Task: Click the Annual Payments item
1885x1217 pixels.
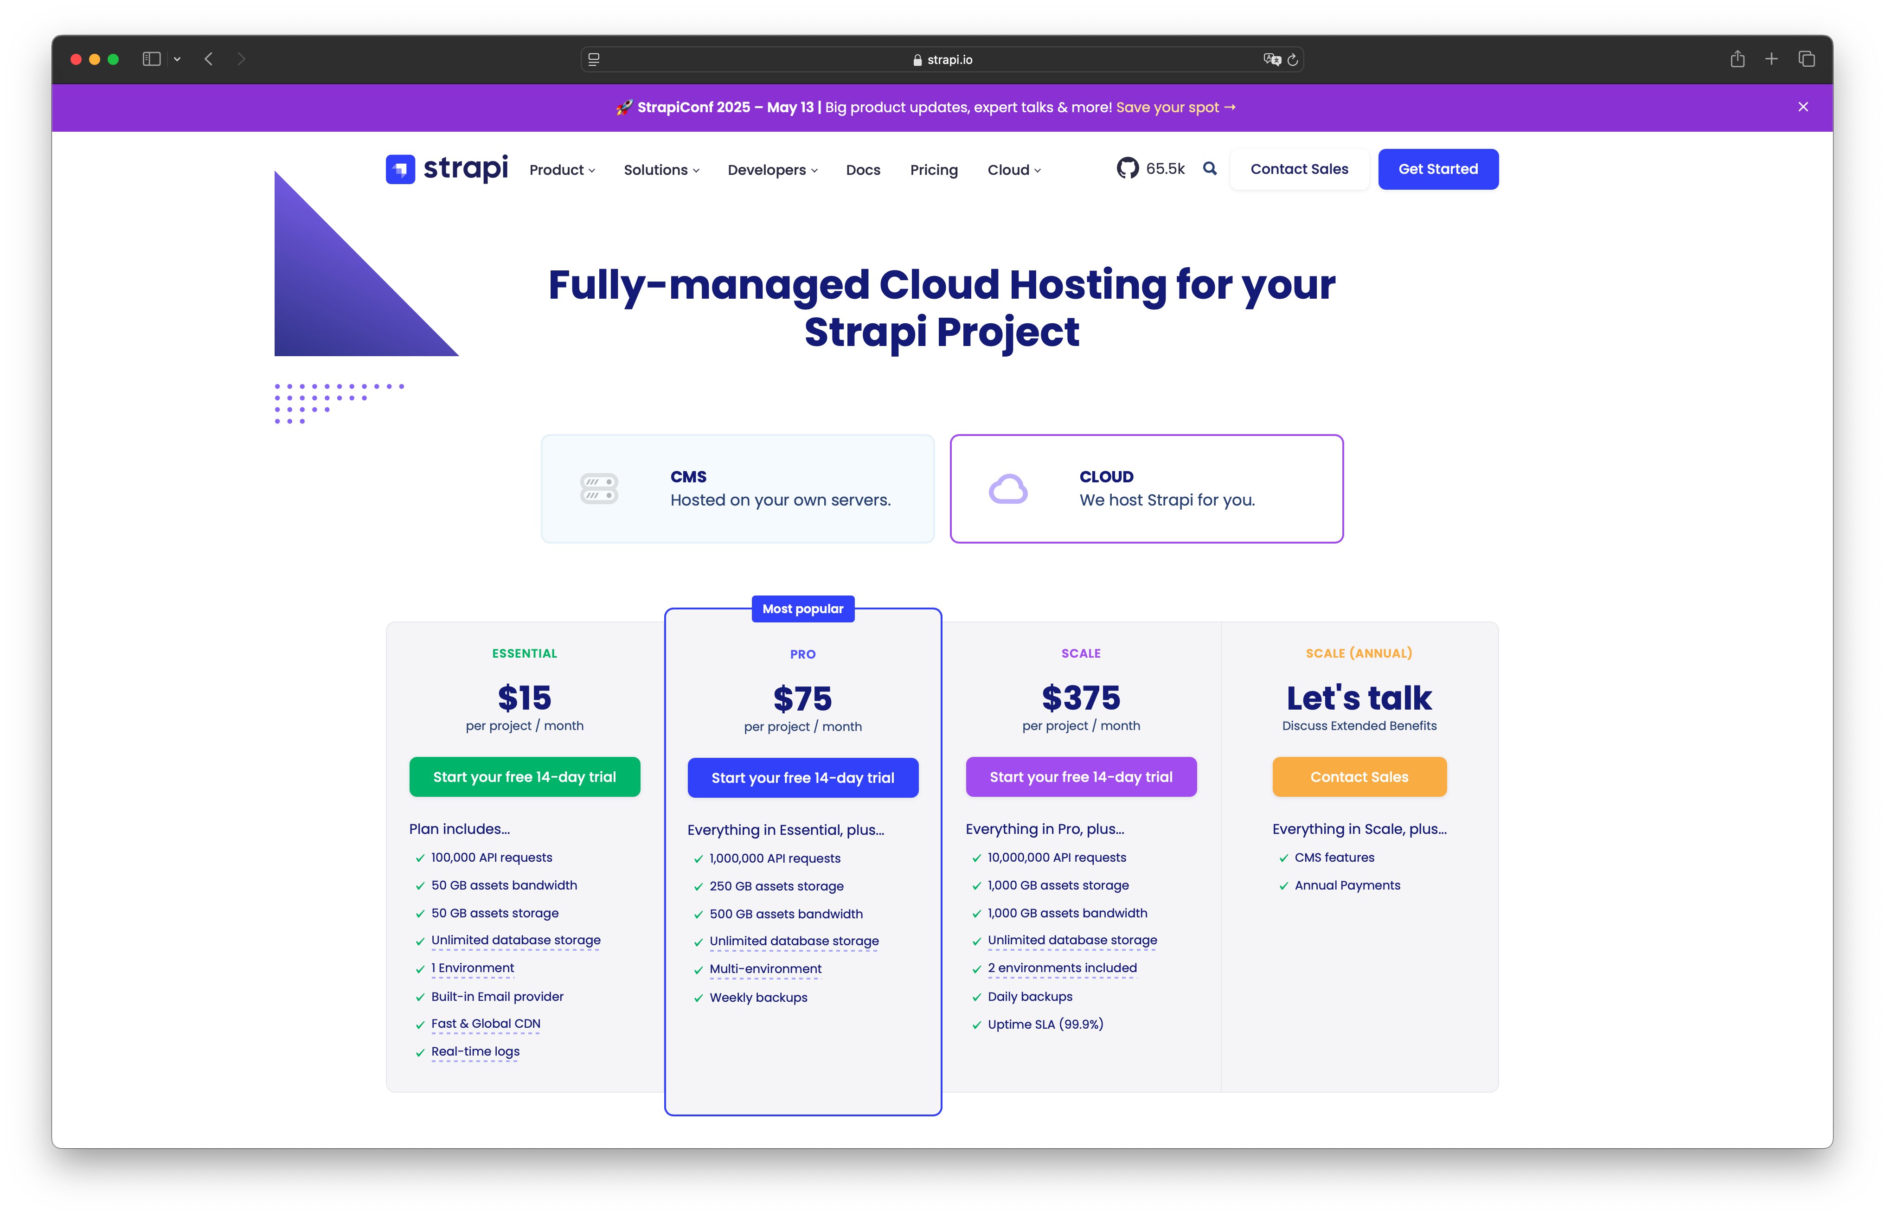Action: 1347,885
